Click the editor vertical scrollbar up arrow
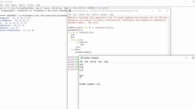Screen dimensions: 195x109 pyautogui.click(x=169, y=18)
